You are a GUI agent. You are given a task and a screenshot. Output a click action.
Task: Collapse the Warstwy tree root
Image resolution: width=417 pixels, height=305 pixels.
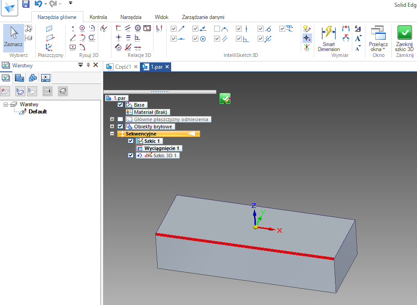point(5,104)
